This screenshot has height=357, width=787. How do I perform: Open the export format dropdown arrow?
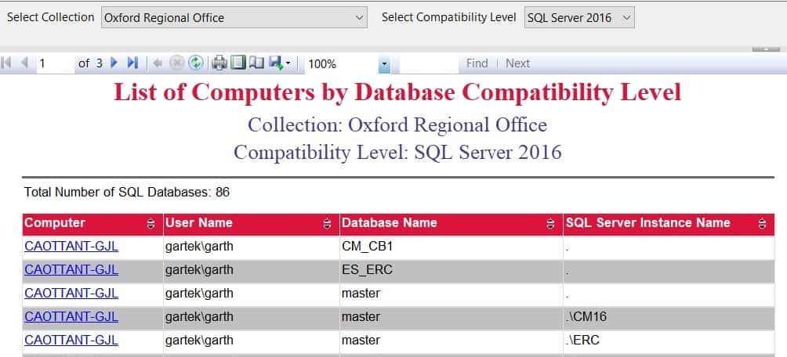[x=288, y=63]
